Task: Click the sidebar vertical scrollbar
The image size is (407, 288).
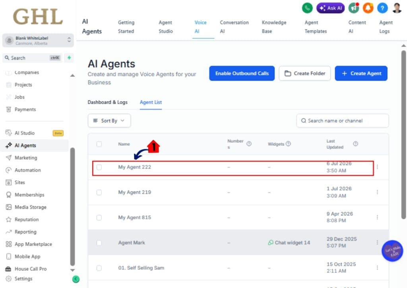Action: [72, 207]
